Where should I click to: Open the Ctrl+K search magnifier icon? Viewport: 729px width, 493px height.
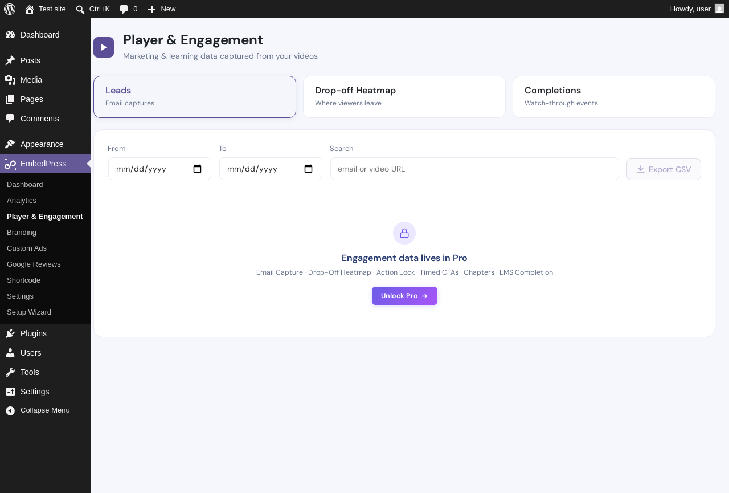[80, 9]
